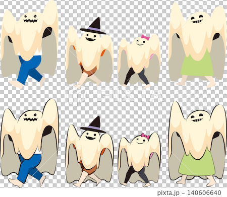Pick the outlined bottom-row ghost with a pink bow
Image resolution: width=227 pixels, height=197 pixels.
(x=139, y=160)
